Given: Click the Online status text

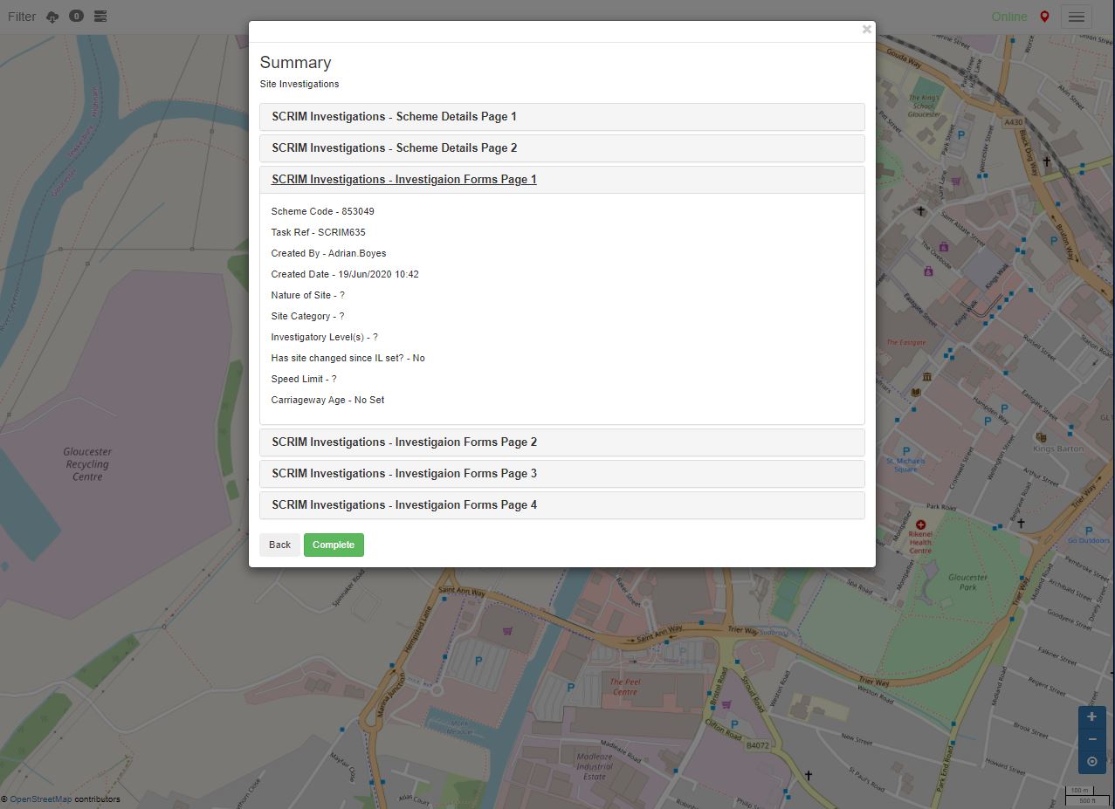Looking at the screenshot, I should click(x=1009, y=17).
